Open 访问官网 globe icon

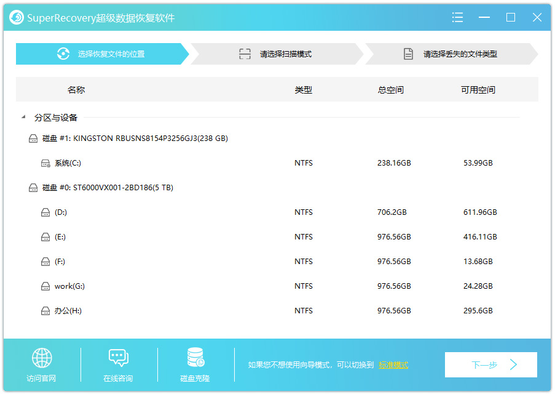tap(41, 357)
